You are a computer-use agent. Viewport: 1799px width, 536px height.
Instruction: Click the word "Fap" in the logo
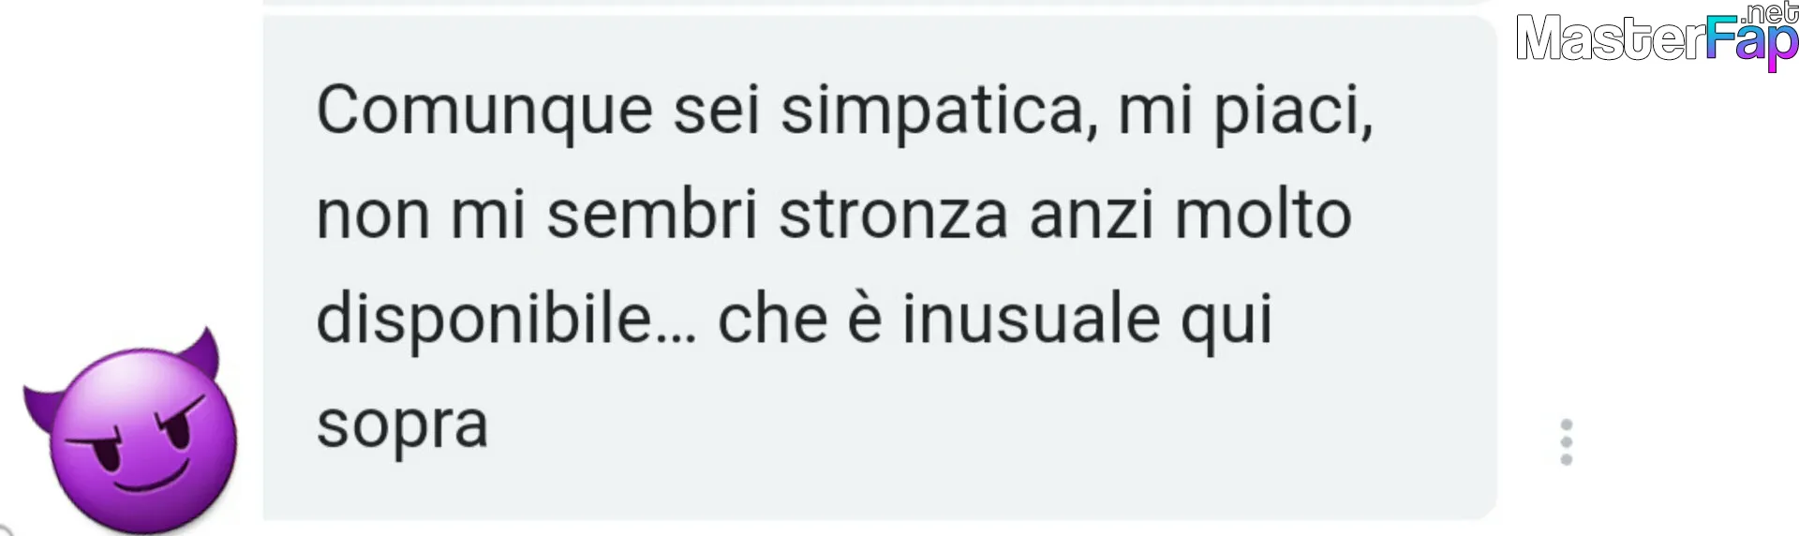tap(1751, 43)
